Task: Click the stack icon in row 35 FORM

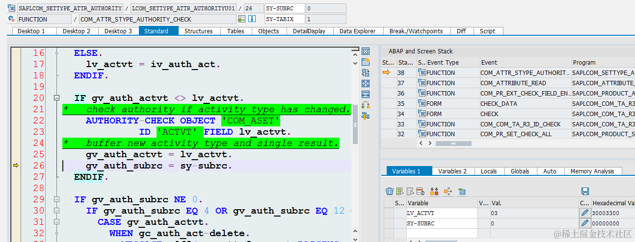Action: [x=422, y=103]
